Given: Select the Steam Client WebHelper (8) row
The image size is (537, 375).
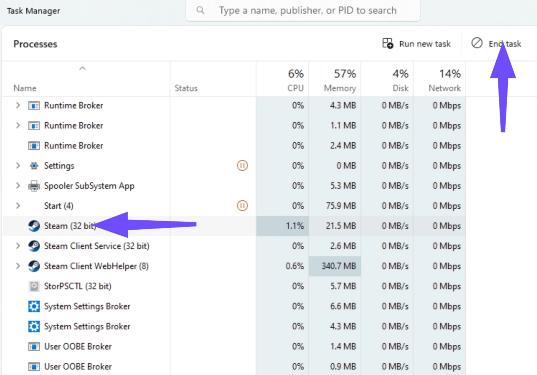Looking at the screenshot, I should point(234,266).
